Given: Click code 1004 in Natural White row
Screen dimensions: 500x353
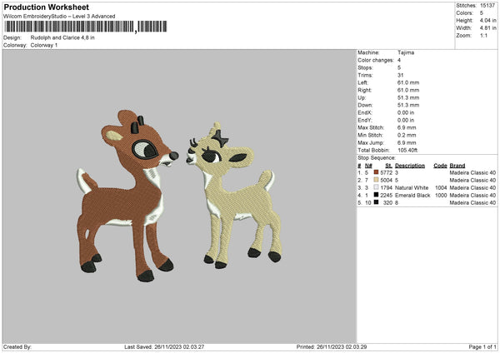Looking at the screenshot, I should 442,187.
